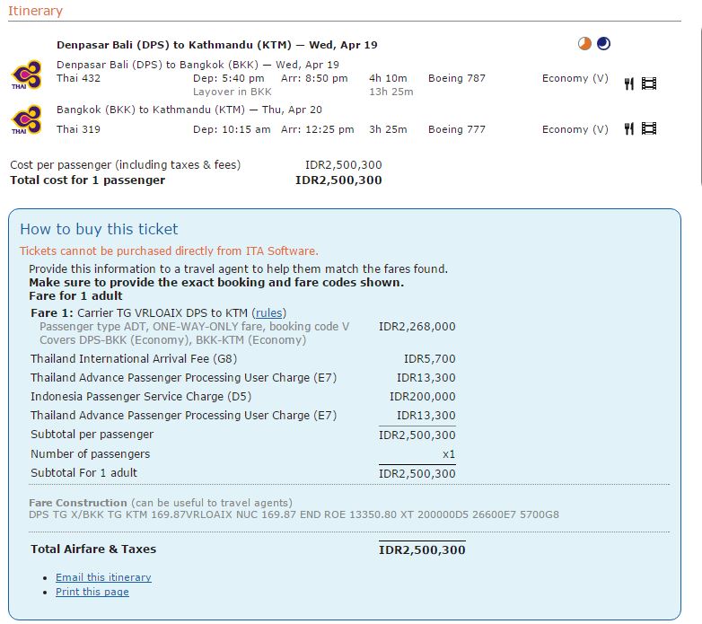
Task: Click the meal icon for Thai 432
Action: pyautogui.click(x=629, y=83)
